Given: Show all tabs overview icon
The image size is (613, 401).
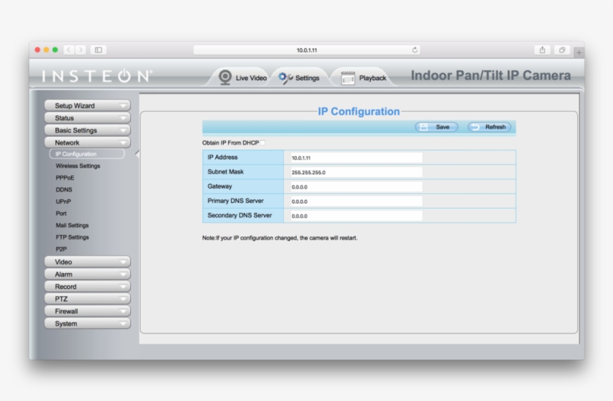Looking at the screenshot, I should tap(561, 49).
